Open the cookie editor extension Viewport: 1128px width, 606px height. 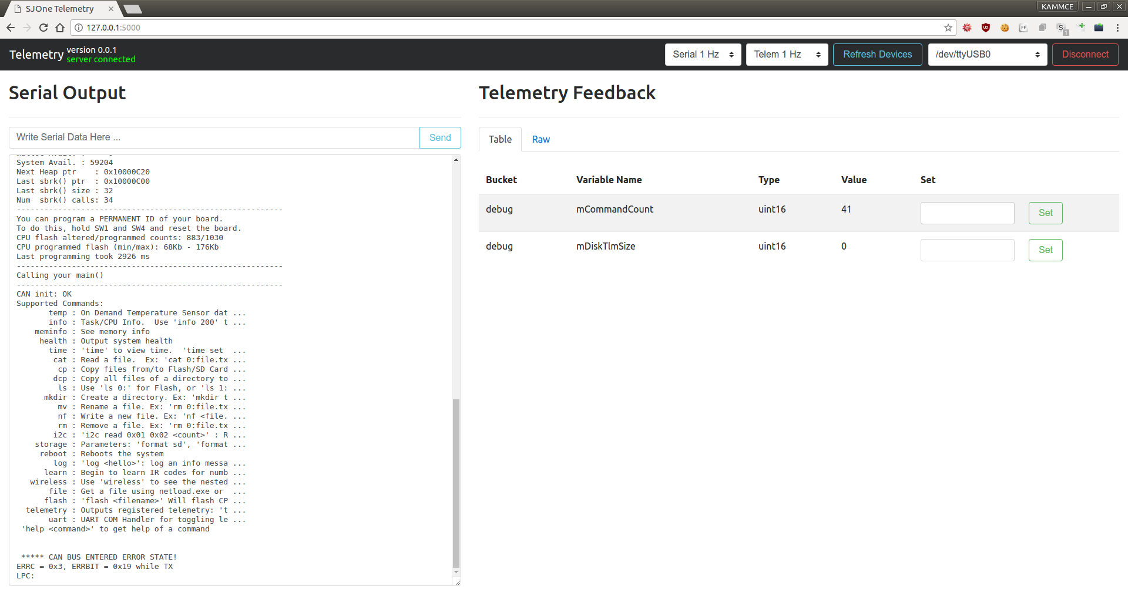[x=1005, y=28]
